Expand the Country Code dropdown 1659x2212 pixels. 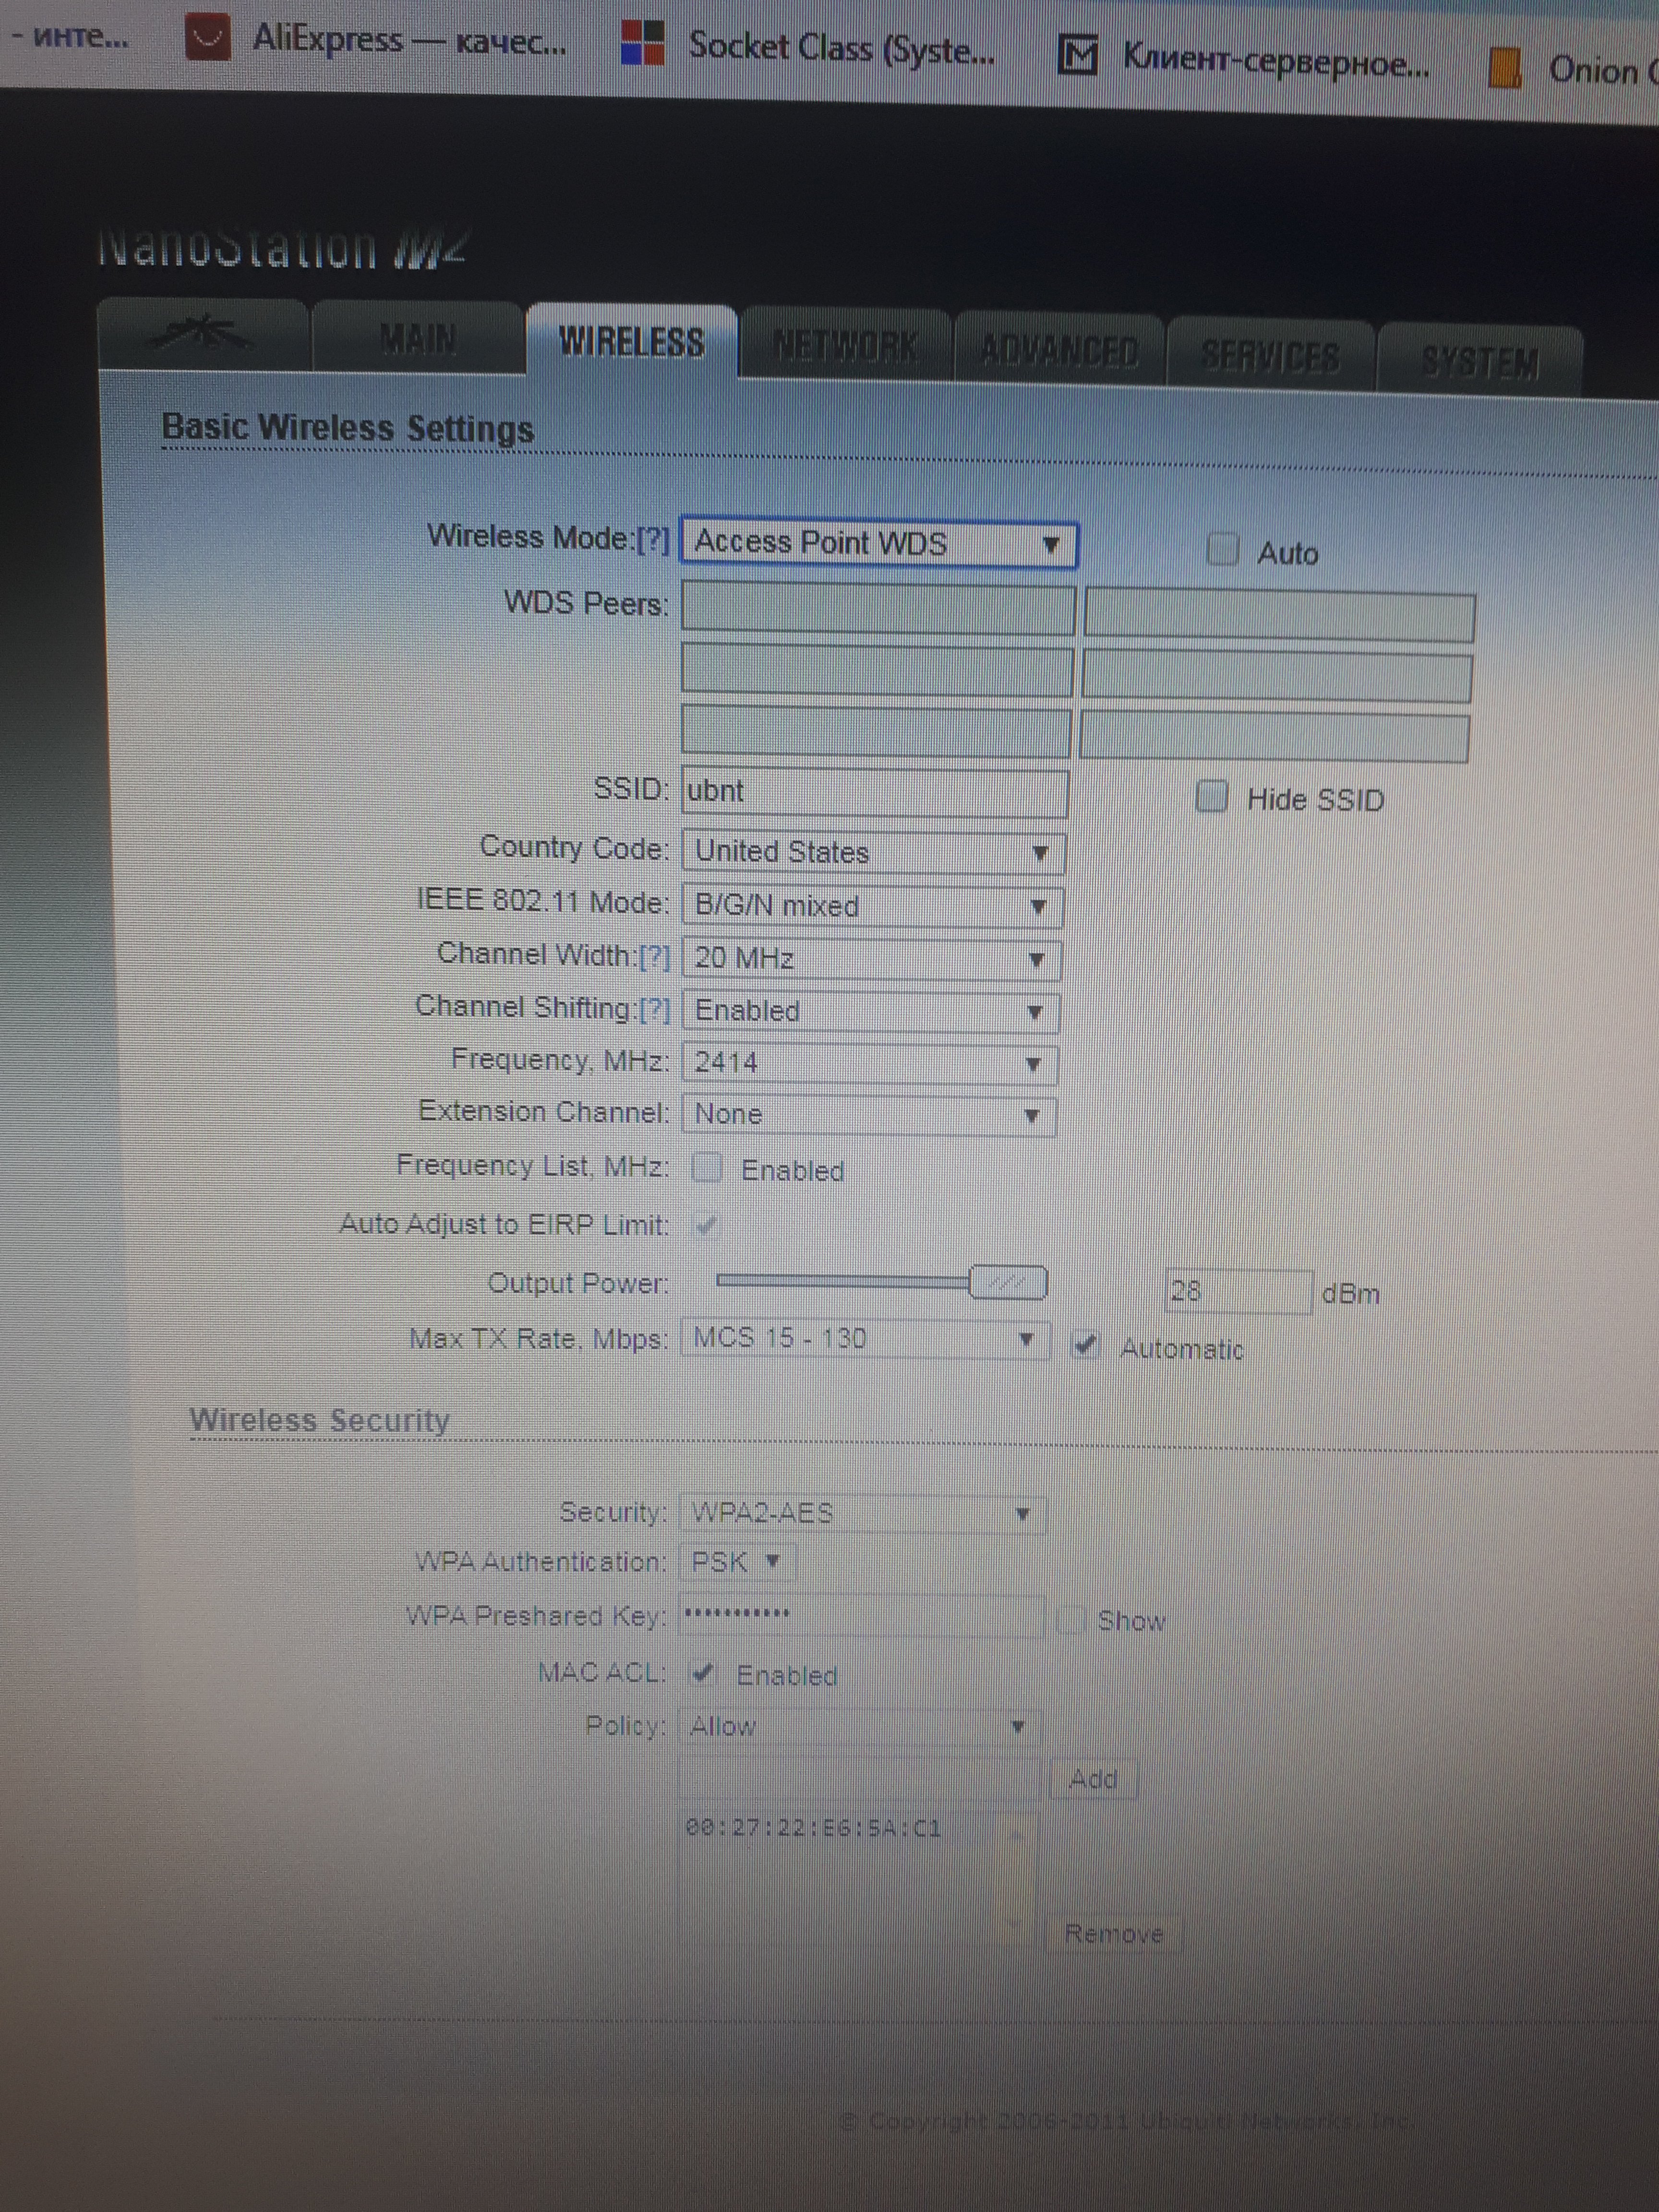pyautogui.click(x=873, y=853)
